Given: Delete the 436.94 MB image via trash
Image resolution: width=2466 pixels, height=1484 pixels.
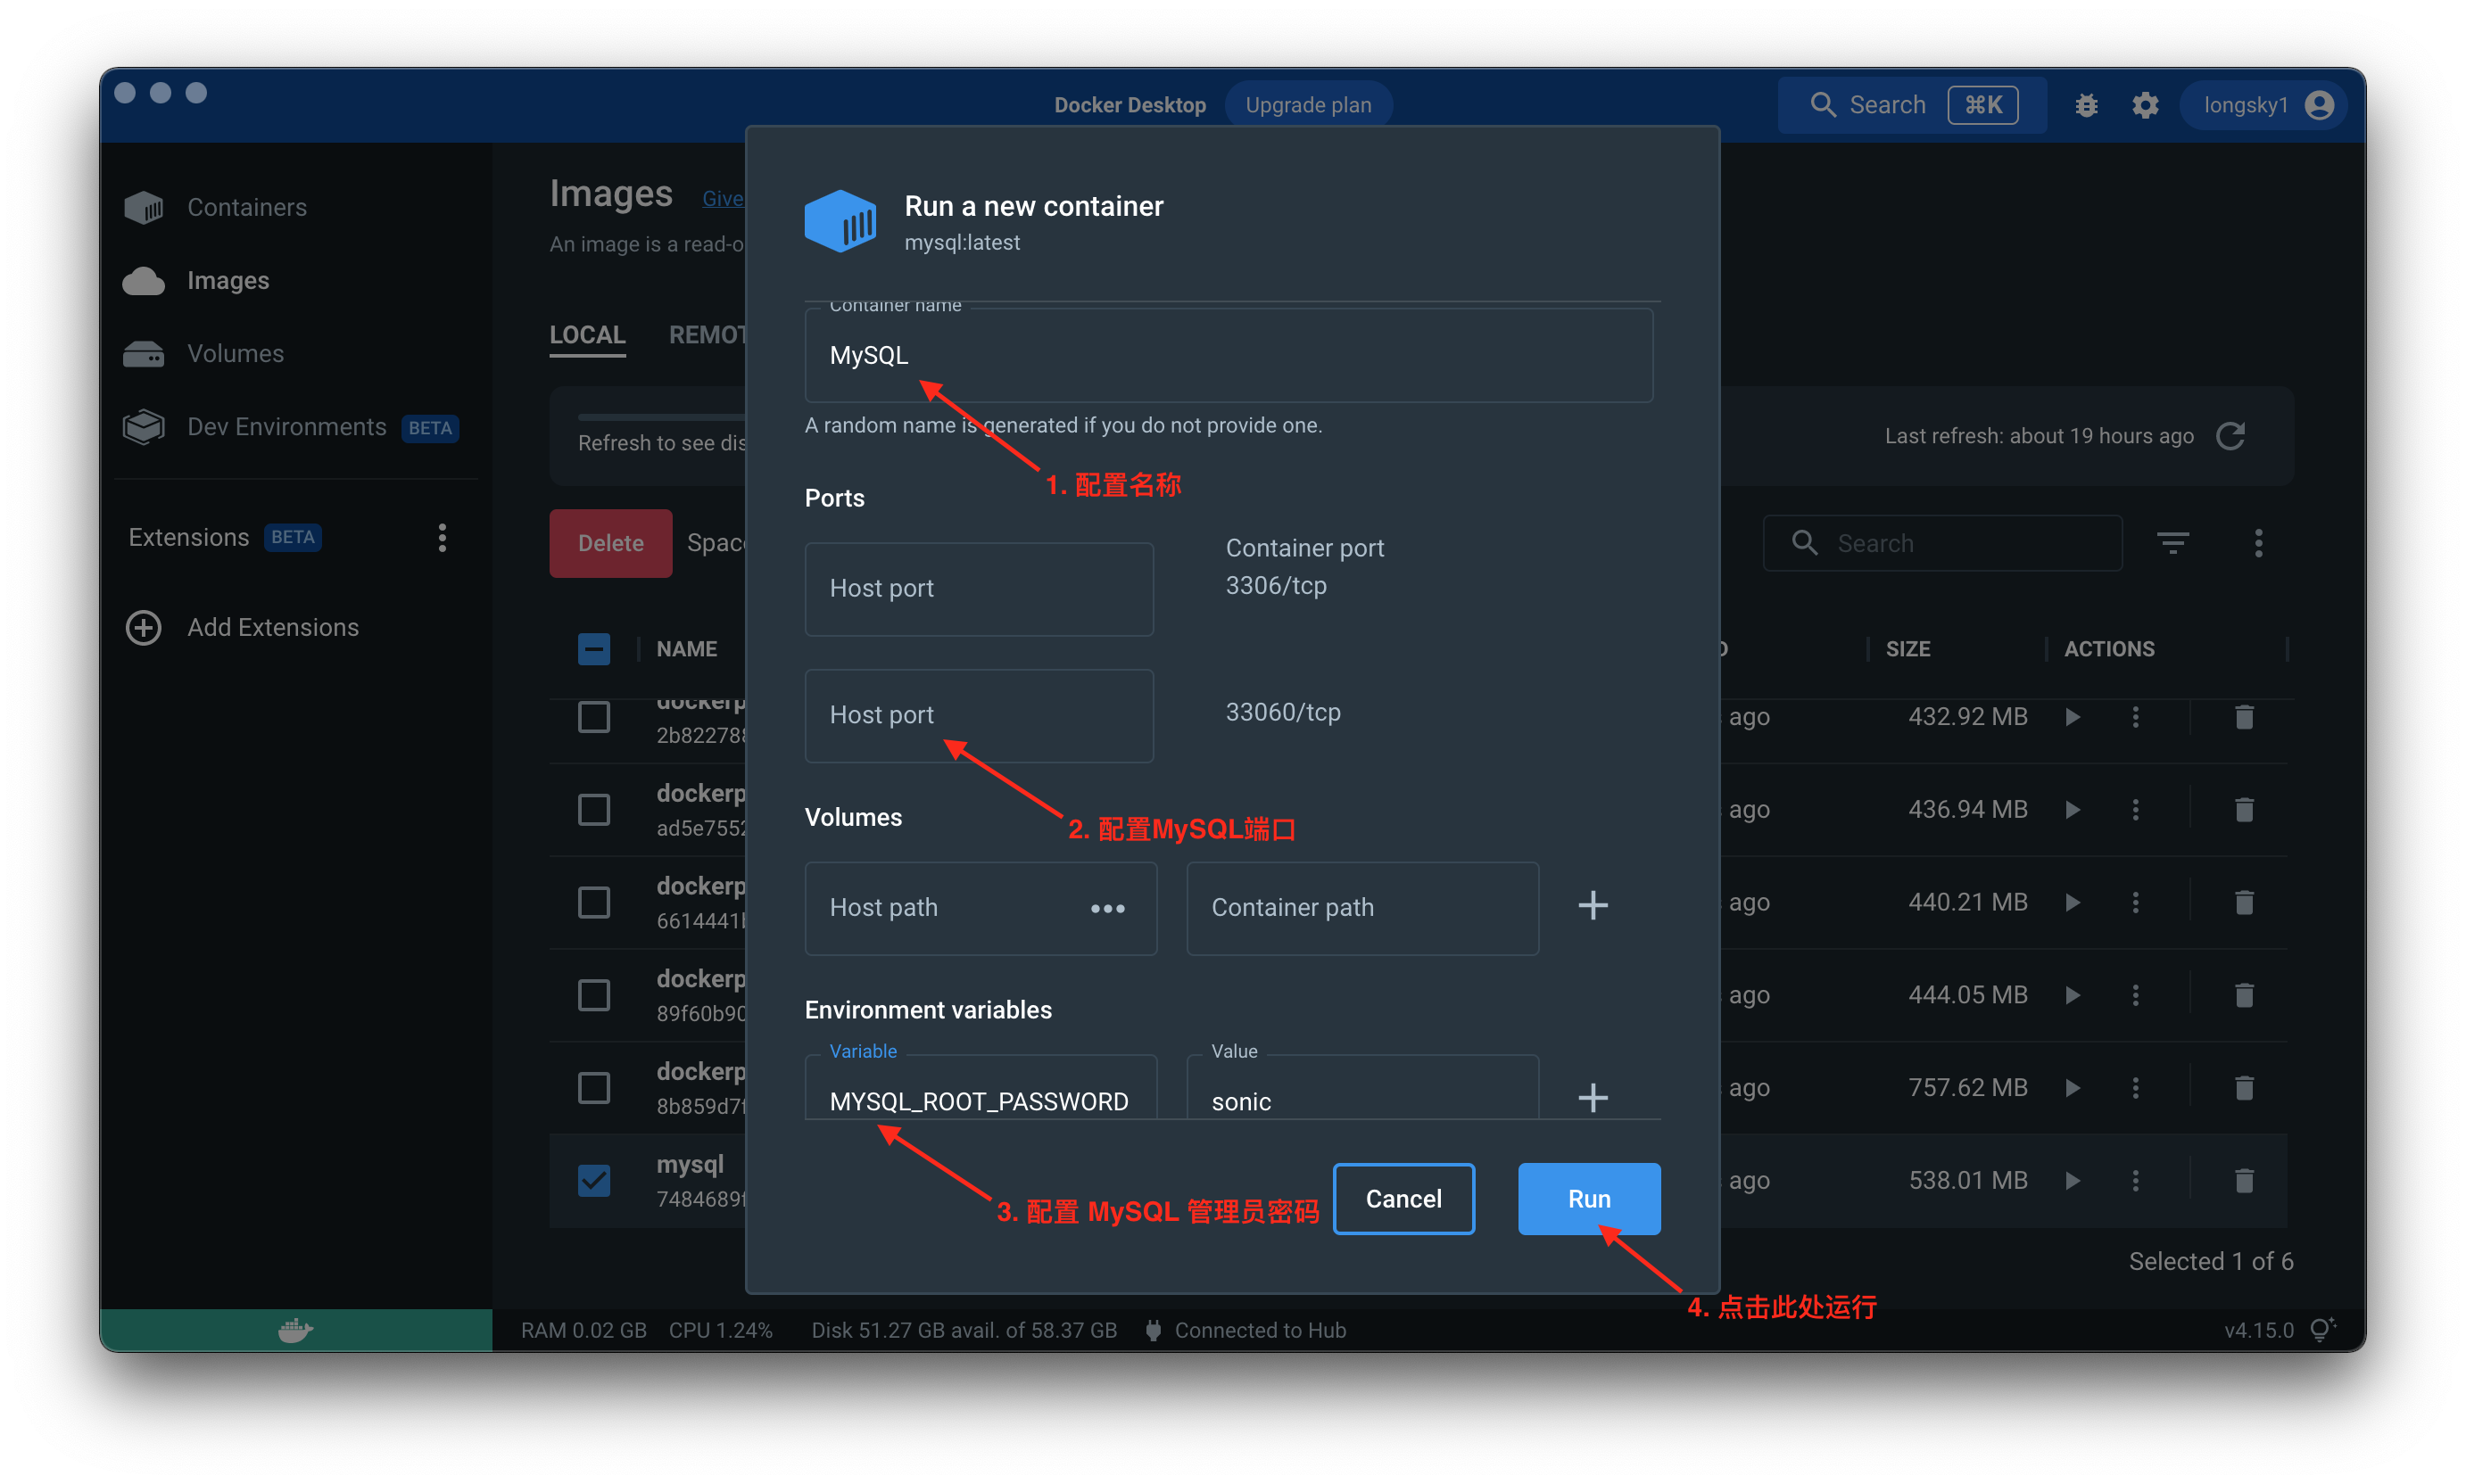Looking at the screenshot, I should [2244, 809].
